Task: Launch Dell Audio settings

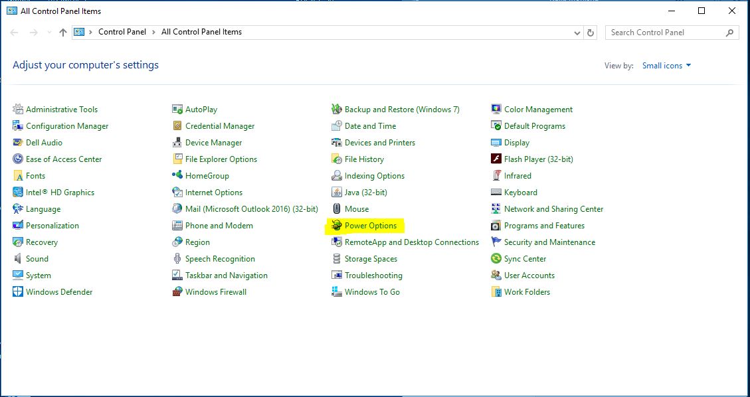Action: 45,142
